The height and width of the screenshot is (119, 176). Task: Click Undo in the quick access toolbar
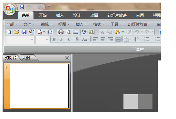[29, 7]
